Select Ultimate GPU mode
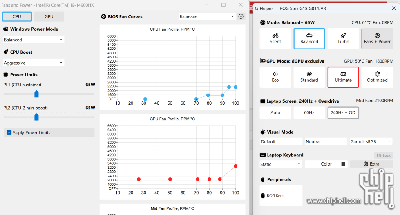400x215 pixels. click(x=343, y=77)
